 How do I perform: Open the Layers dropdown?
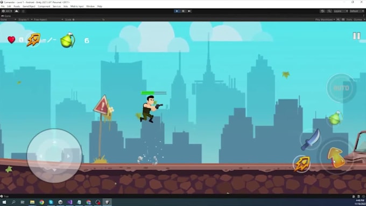(x=341, y=11)
